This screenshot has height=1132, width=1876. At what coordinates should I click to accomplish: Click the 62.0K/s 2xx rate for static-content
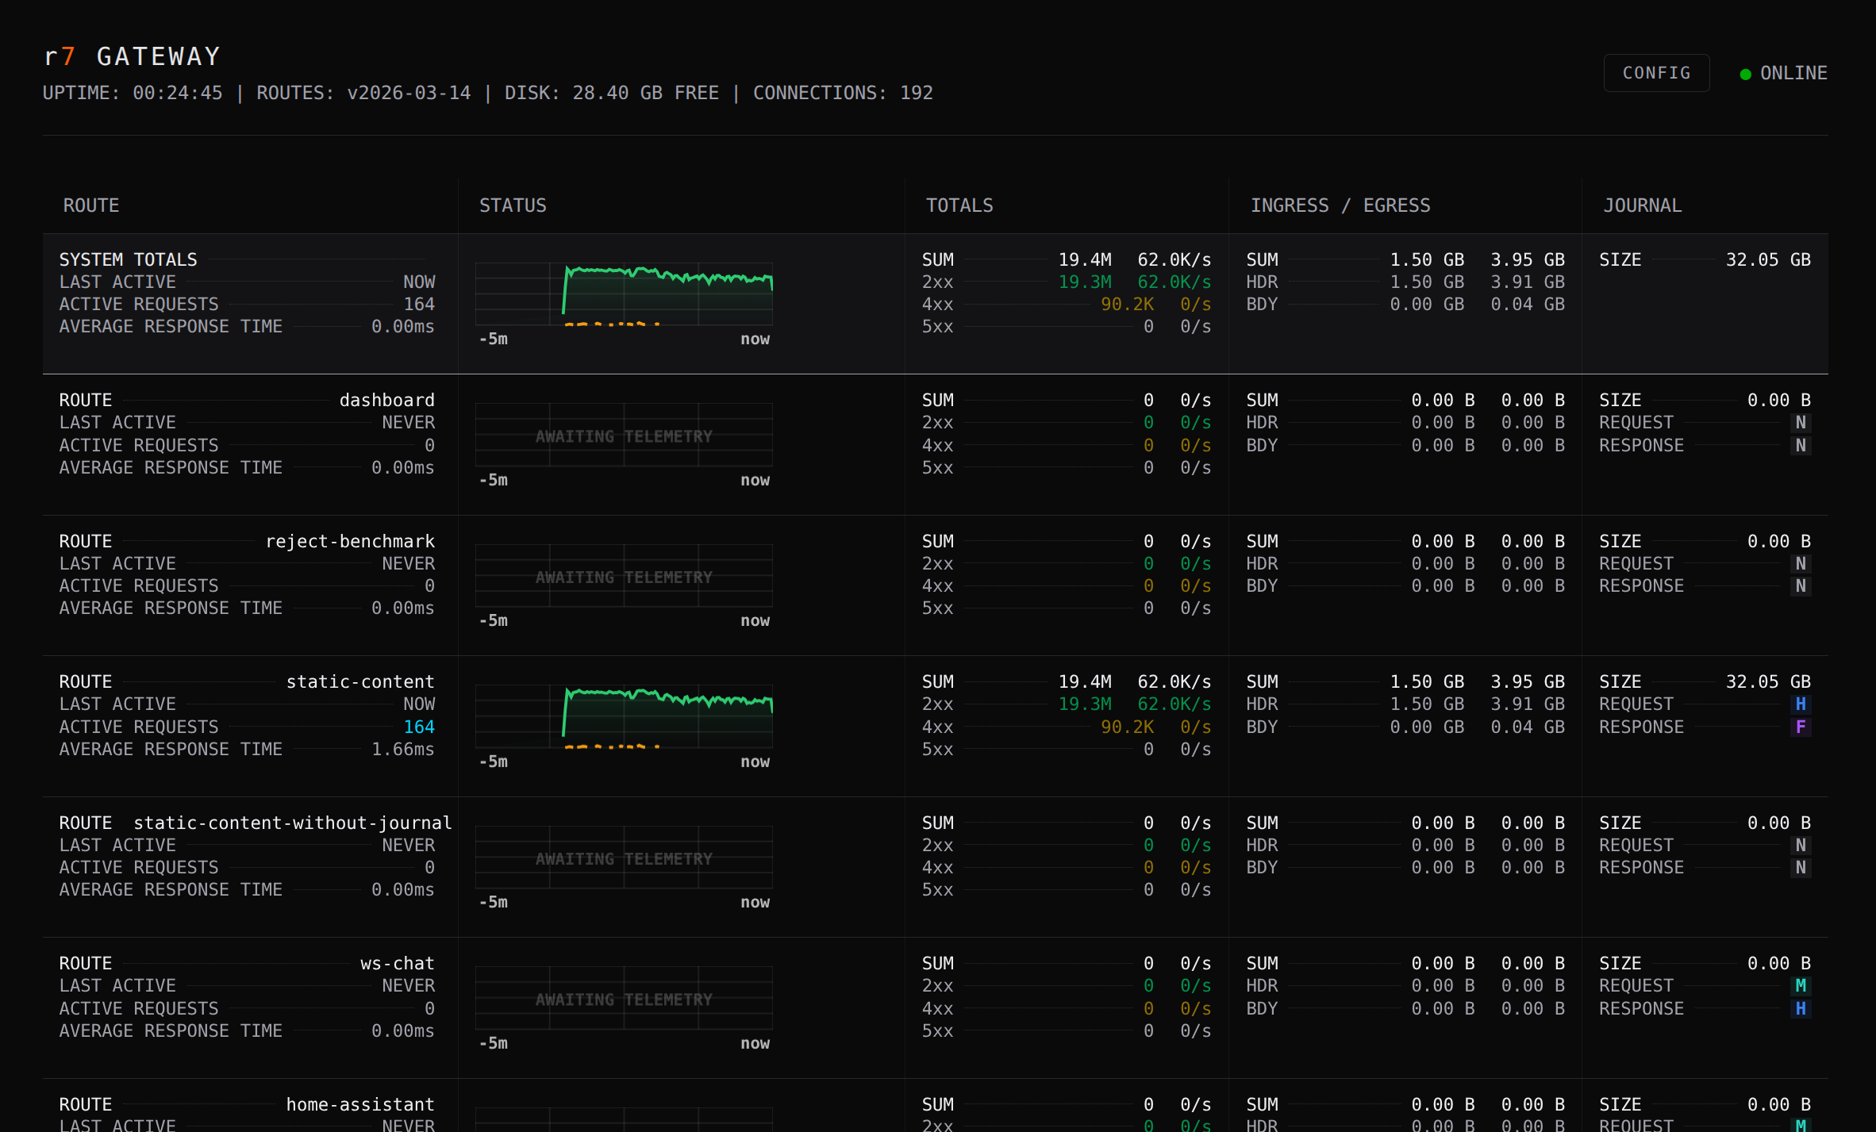point(1174,704)
